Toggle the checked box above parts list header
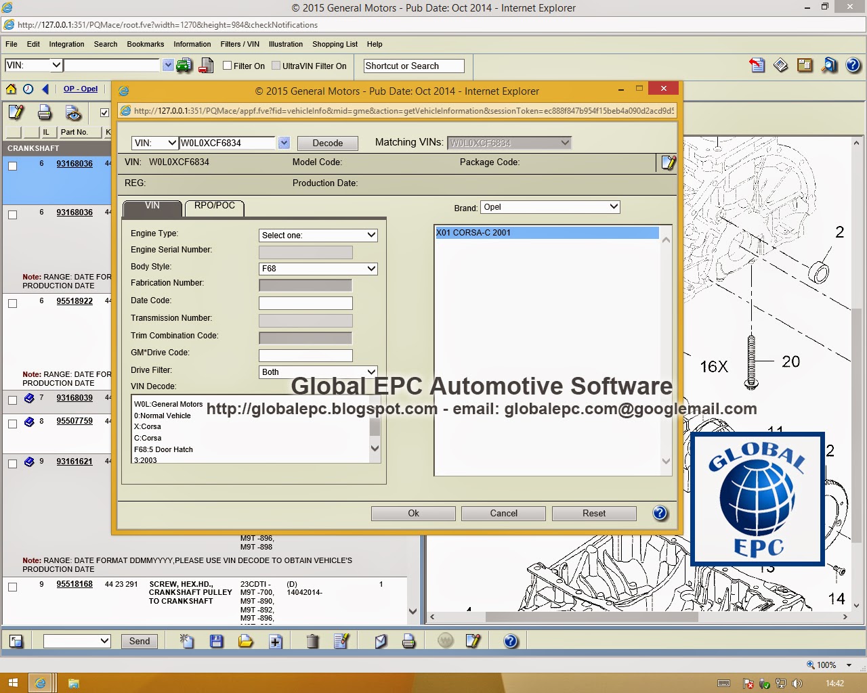This screenshot has height=693, width=867. point(104,113)
